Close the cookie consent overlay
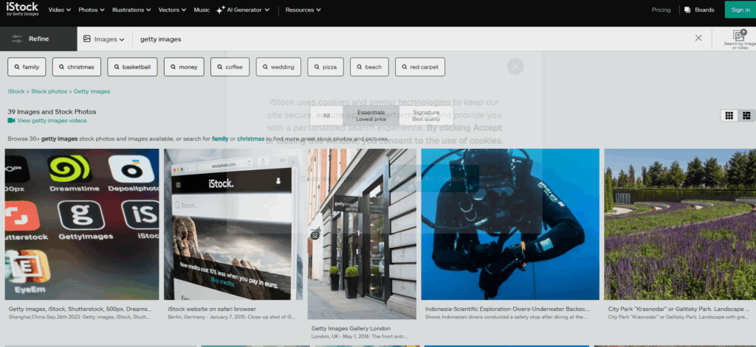Screen dimensions: 756x347 click(515, 66)
